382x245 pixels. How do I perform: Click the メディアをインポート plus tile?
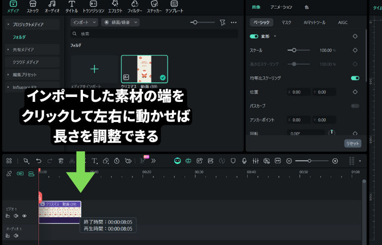click(x=94, y=69)
